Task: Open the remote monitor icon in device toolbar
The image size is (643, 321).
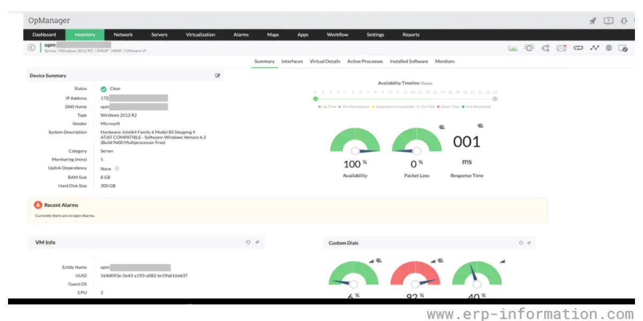Action: (623, 48)
